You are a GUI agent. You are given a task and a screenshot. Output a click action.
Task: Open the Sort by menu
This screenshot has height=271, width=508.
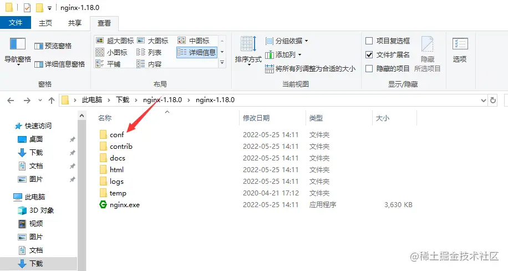pyautogui.click(x=248, y=51)
